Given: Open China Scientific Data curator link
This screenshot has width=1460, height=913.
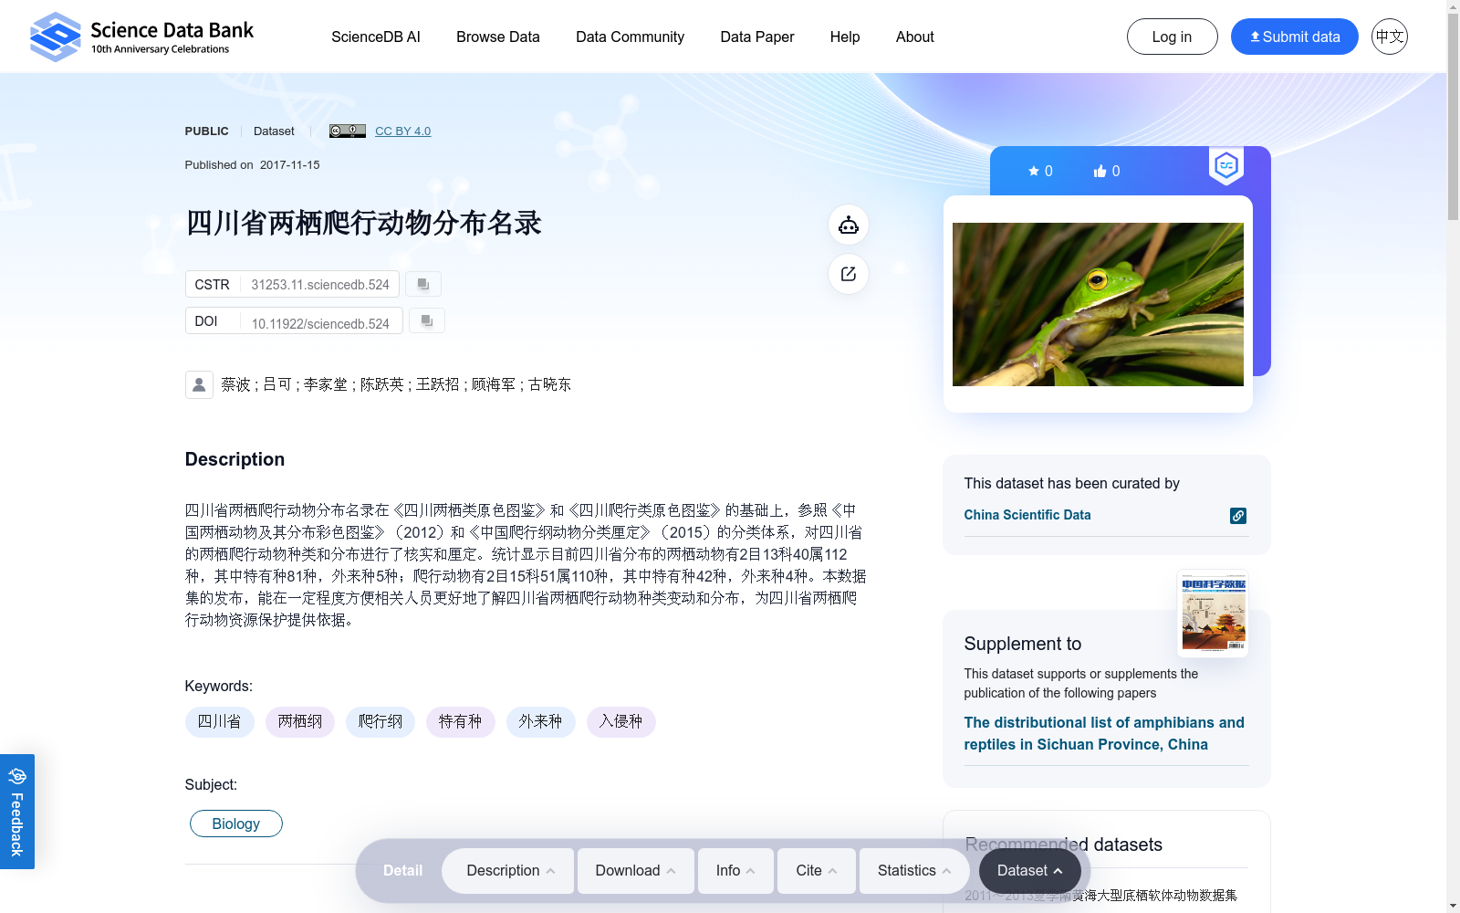Looking at the screenshot, I should click(1027, 515).
